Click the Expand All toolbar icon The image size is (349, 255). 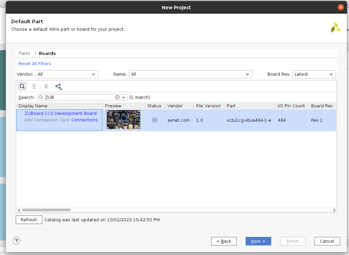coord(46,86)
